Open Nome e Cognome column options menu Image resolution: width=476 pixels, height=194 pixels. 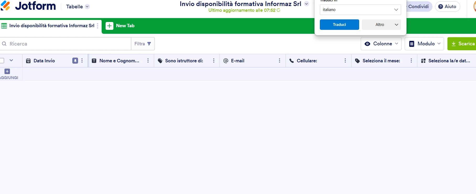point(148,61)
